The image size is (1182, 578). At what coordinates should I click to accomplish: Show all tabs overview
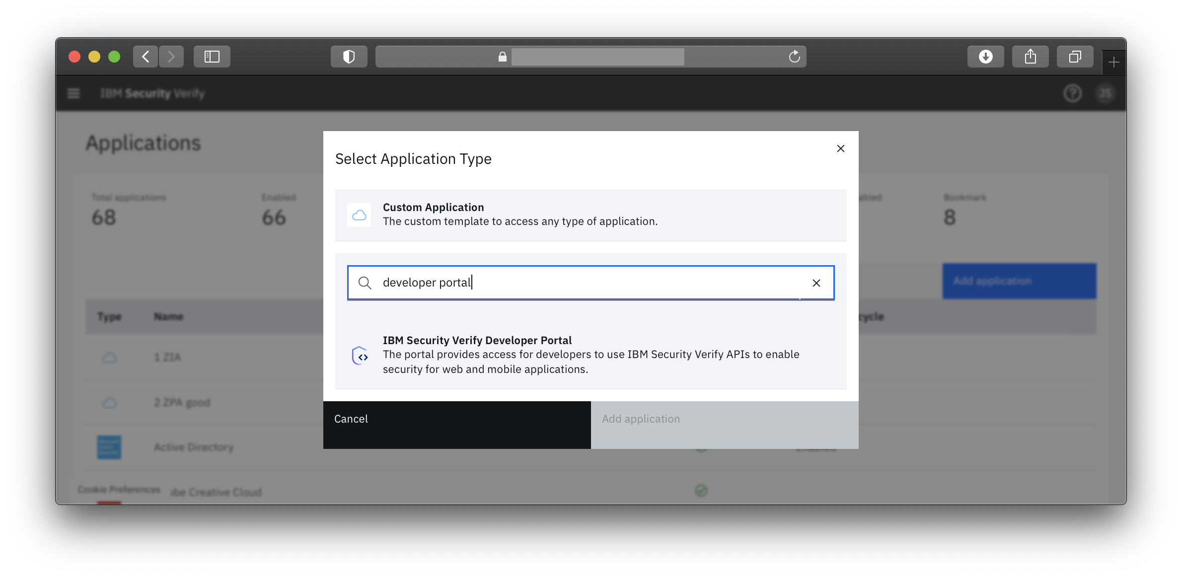point(1075,57)
